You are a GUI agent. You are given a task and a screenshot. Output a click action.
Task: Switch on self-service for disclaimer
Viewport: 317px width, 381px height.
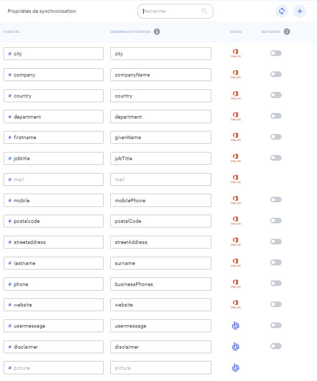276,347
